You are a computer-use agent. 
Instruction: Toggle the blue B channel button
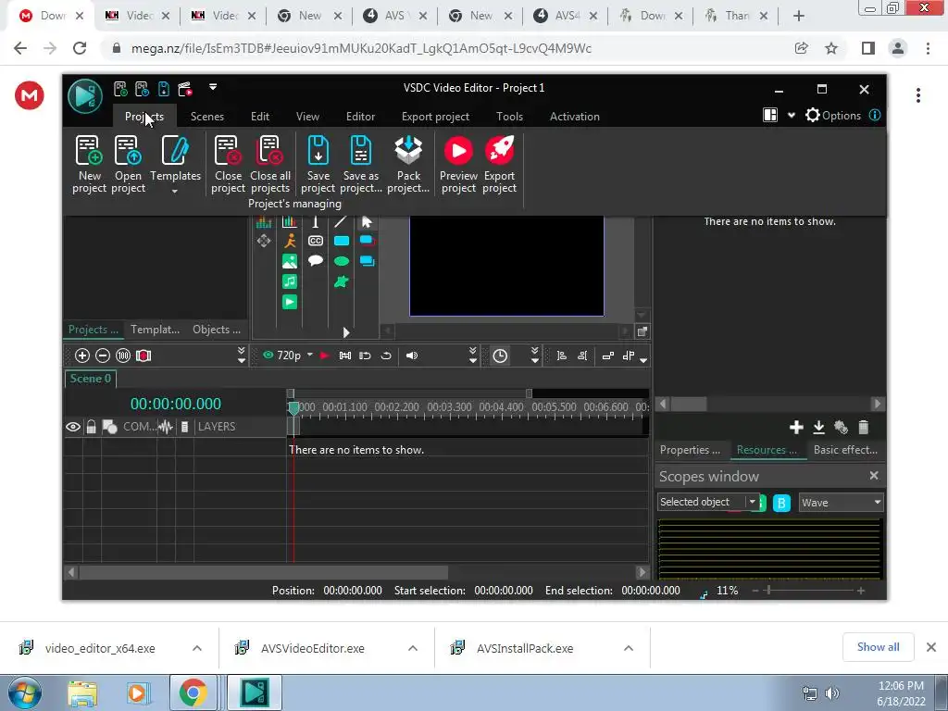point(781,503)
